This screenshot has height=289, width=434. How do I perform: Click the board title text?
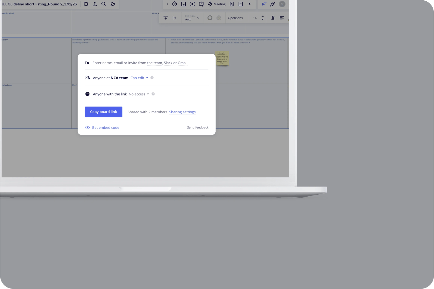[x=39, y=4]
